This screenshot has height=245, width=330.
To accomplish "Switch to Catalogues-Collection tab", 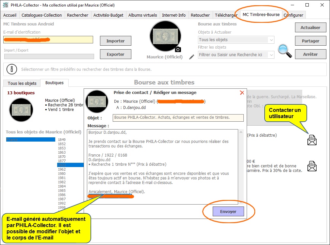I will (42, 15).
